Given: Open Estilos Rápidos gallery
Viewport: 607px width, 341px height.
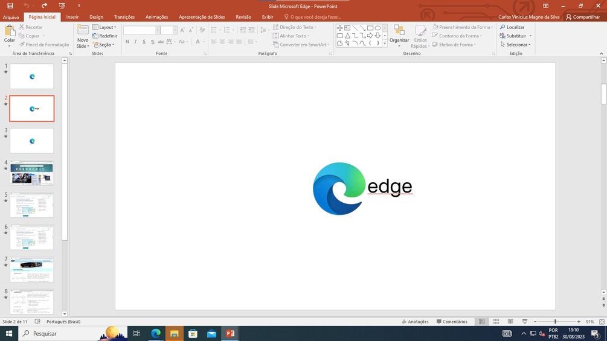Looking at the screenshot, I should [x=420, y=36].
